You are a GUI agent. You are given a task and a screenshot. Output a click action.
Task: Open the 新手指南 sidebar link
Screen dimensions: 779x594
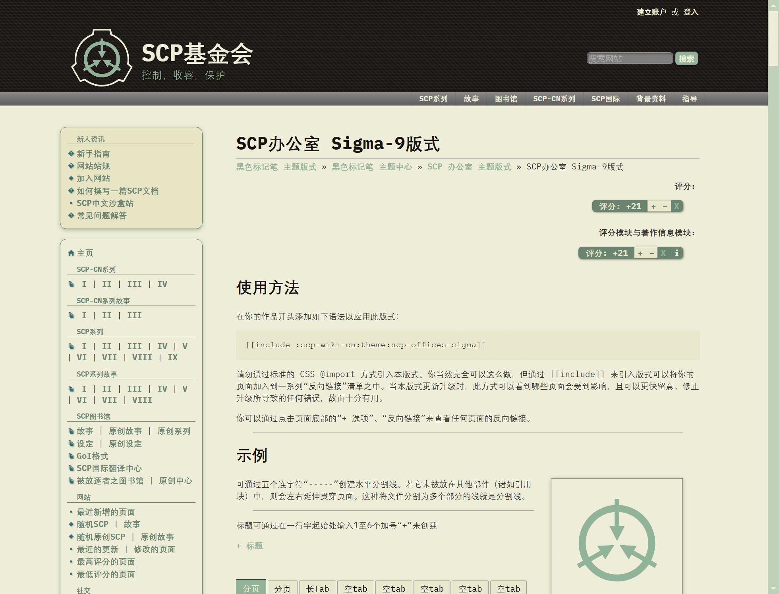coord(93,154)
